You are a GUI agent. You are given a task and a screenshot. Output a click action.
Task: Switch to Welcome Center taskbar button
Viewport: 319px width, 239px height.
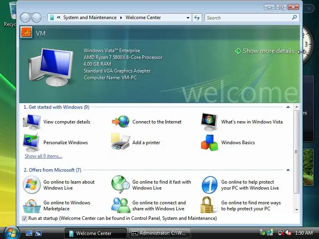[95, 233]
